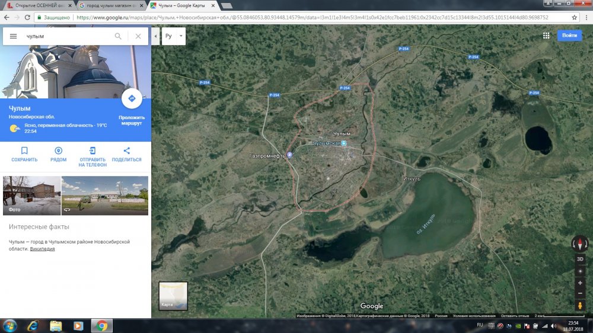This screenshot has width=593, height=333.
Task: Show my location on the map
Action: pos(580,271)
